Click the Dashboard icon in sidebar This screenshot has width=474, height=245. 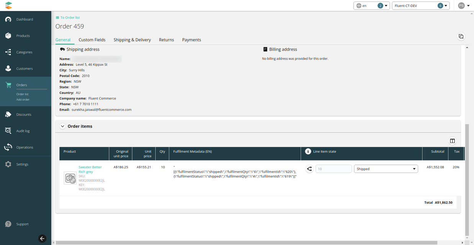pos(8,19)
